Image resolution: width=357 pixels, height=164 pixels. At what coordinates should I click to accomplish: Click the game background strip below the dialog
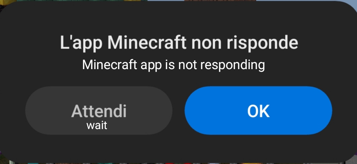[178, 163]
